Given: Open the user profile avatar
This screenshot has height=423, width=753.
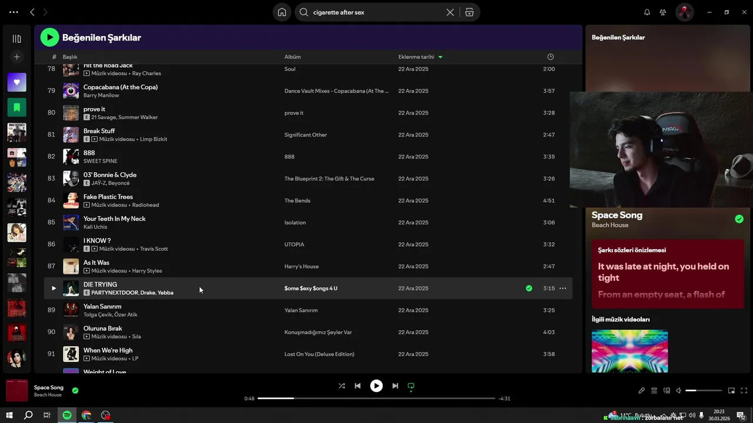Looking at the screenshot, I should (x=684, y=12).
